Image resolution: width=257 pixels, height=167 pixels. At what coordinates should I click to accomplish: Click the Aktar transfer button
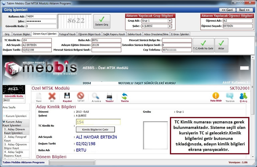[221, 45]
